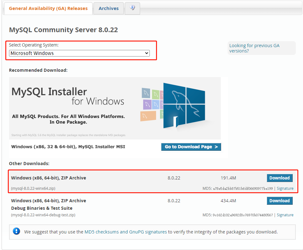Open the info icon tab

132,8
